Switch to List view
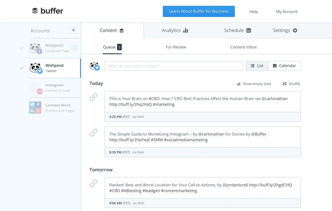This screenshot has width=332, height=211. tap(257, 66)
